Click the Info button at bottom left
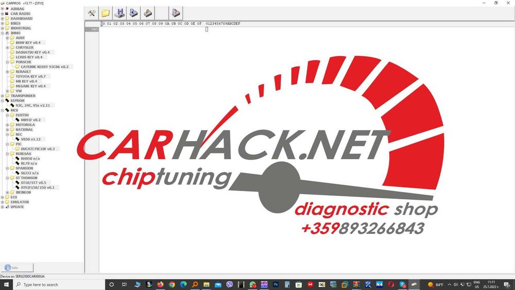 coord(17,268)
